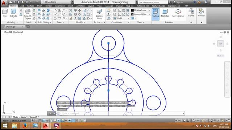
Task: Switch to the Layout2 tab
Action: coord(33,117)
